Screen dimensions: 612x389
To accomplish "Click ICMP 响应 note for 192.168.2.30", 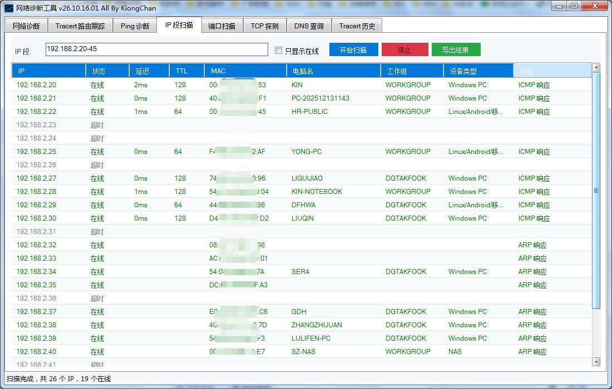I will click(534, 218).
